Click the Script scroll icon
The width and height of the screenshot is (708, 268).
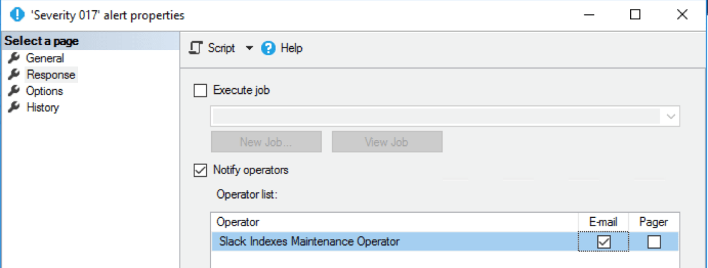pos(198,48)
